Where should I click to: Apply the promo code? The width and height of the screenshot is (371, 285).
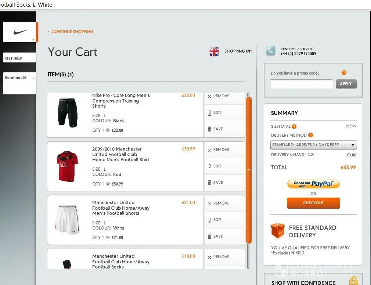point(346,84)
